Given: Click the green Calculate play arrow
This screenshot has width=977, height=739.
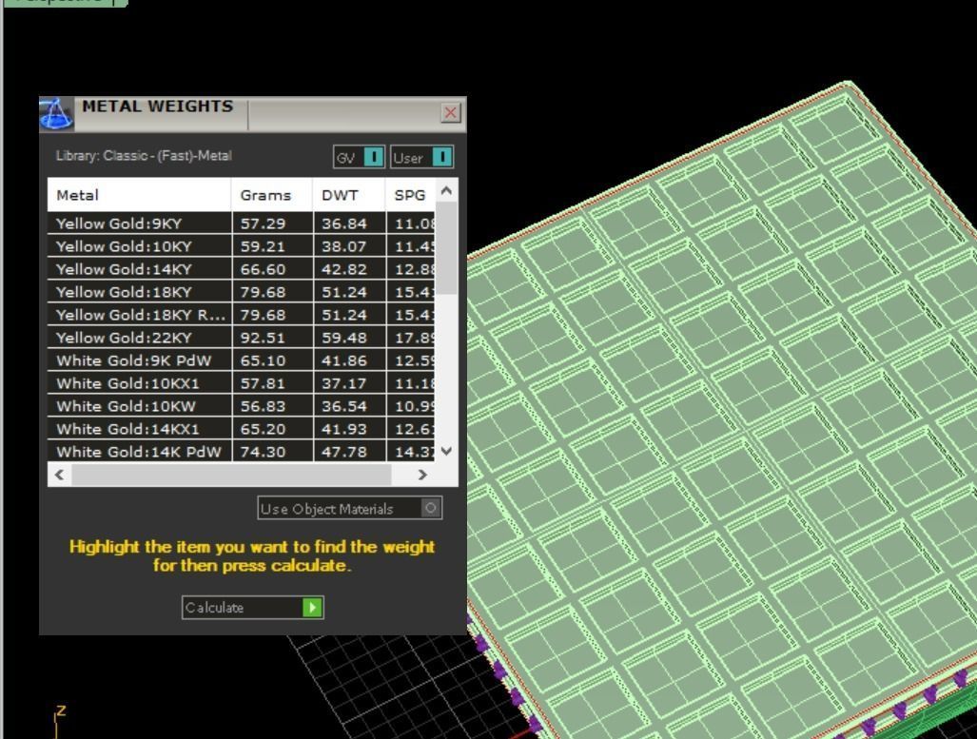Looking at the screenshot, I should click(x=312, y=608).
